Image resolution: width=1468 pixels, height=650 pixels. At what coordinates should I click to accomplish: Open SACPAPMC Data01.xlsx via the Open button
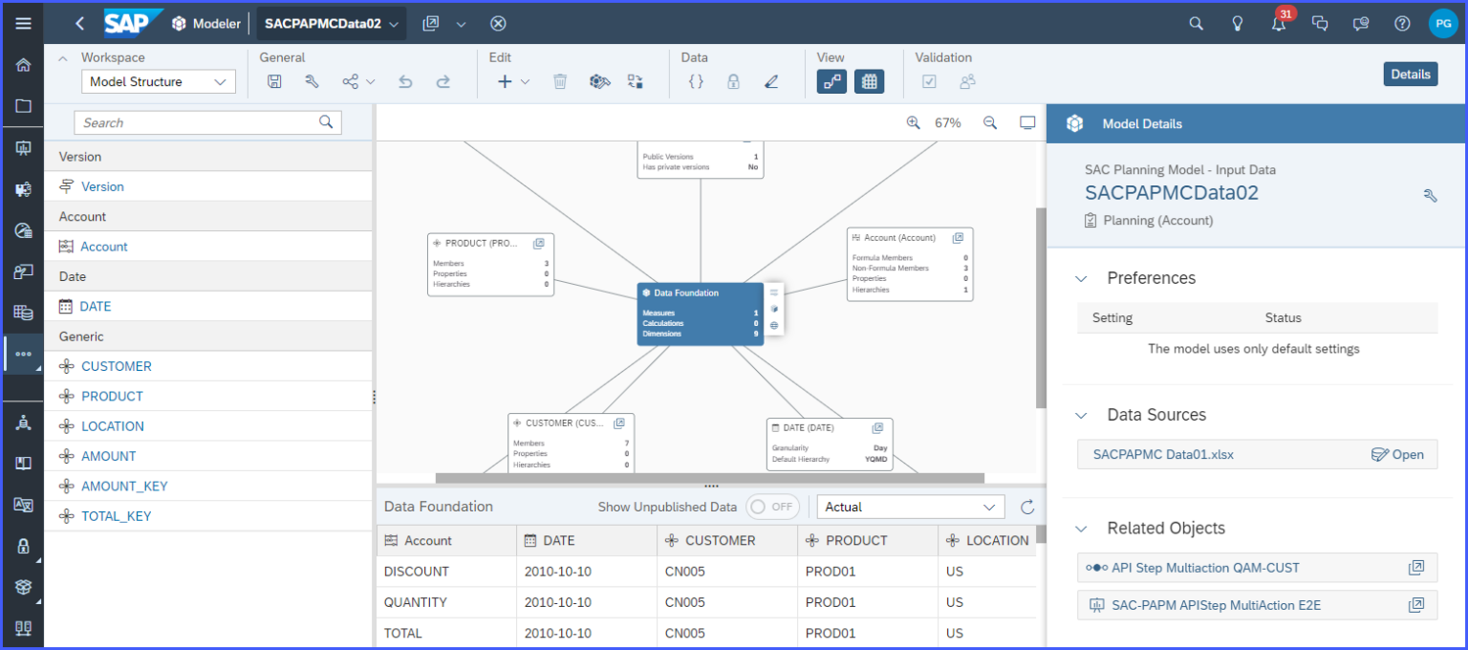(x=1398, y=454)
